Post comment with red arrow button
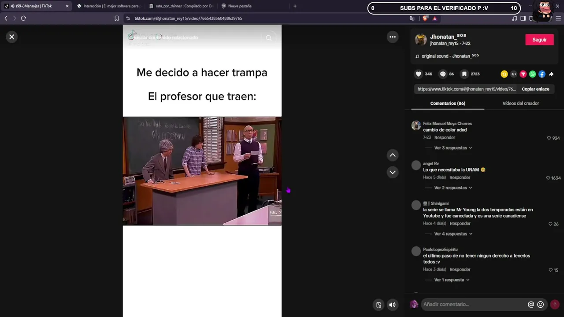This screenshot has width=564, height=317. [555, 304]
